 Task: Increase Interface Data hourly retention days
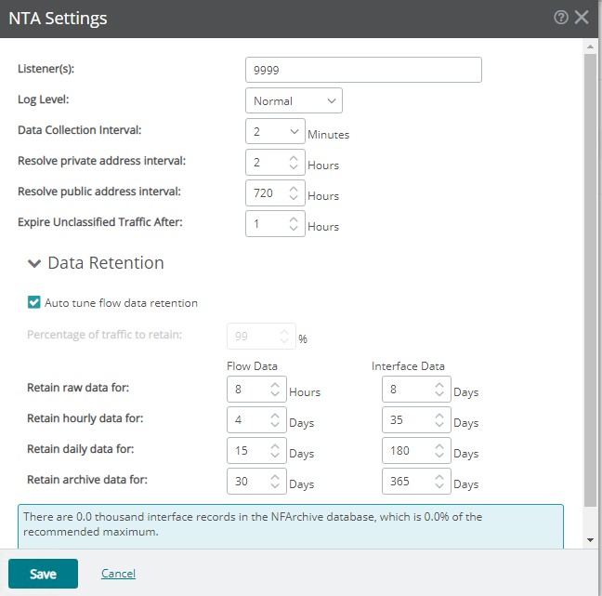tap(439, 417)
